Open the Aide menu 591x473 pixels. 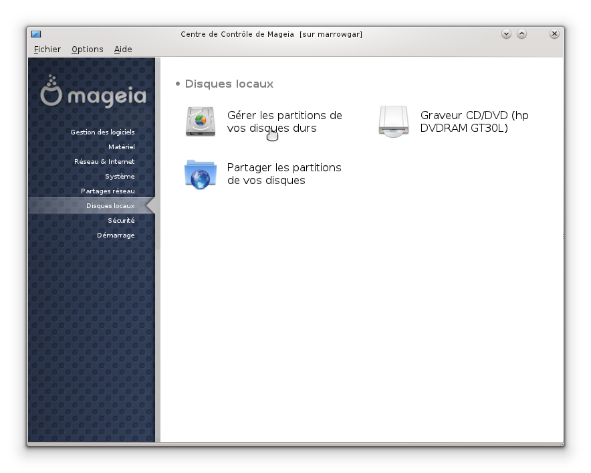coord(123,50)
